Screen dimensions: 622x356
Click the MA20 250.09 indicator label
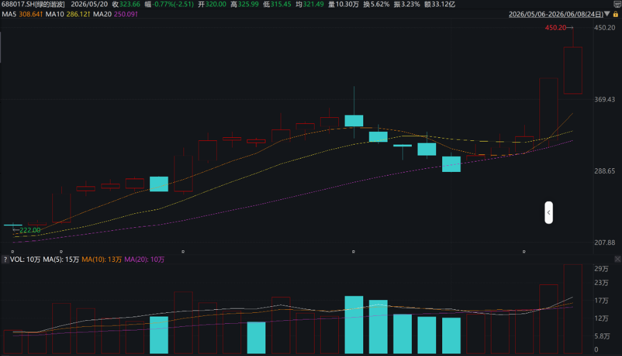point(115,15)
